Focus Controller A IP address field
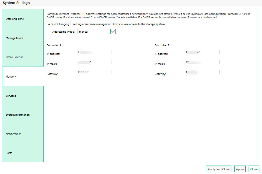This screenshot has width=262, height=174. pos(94,52)
